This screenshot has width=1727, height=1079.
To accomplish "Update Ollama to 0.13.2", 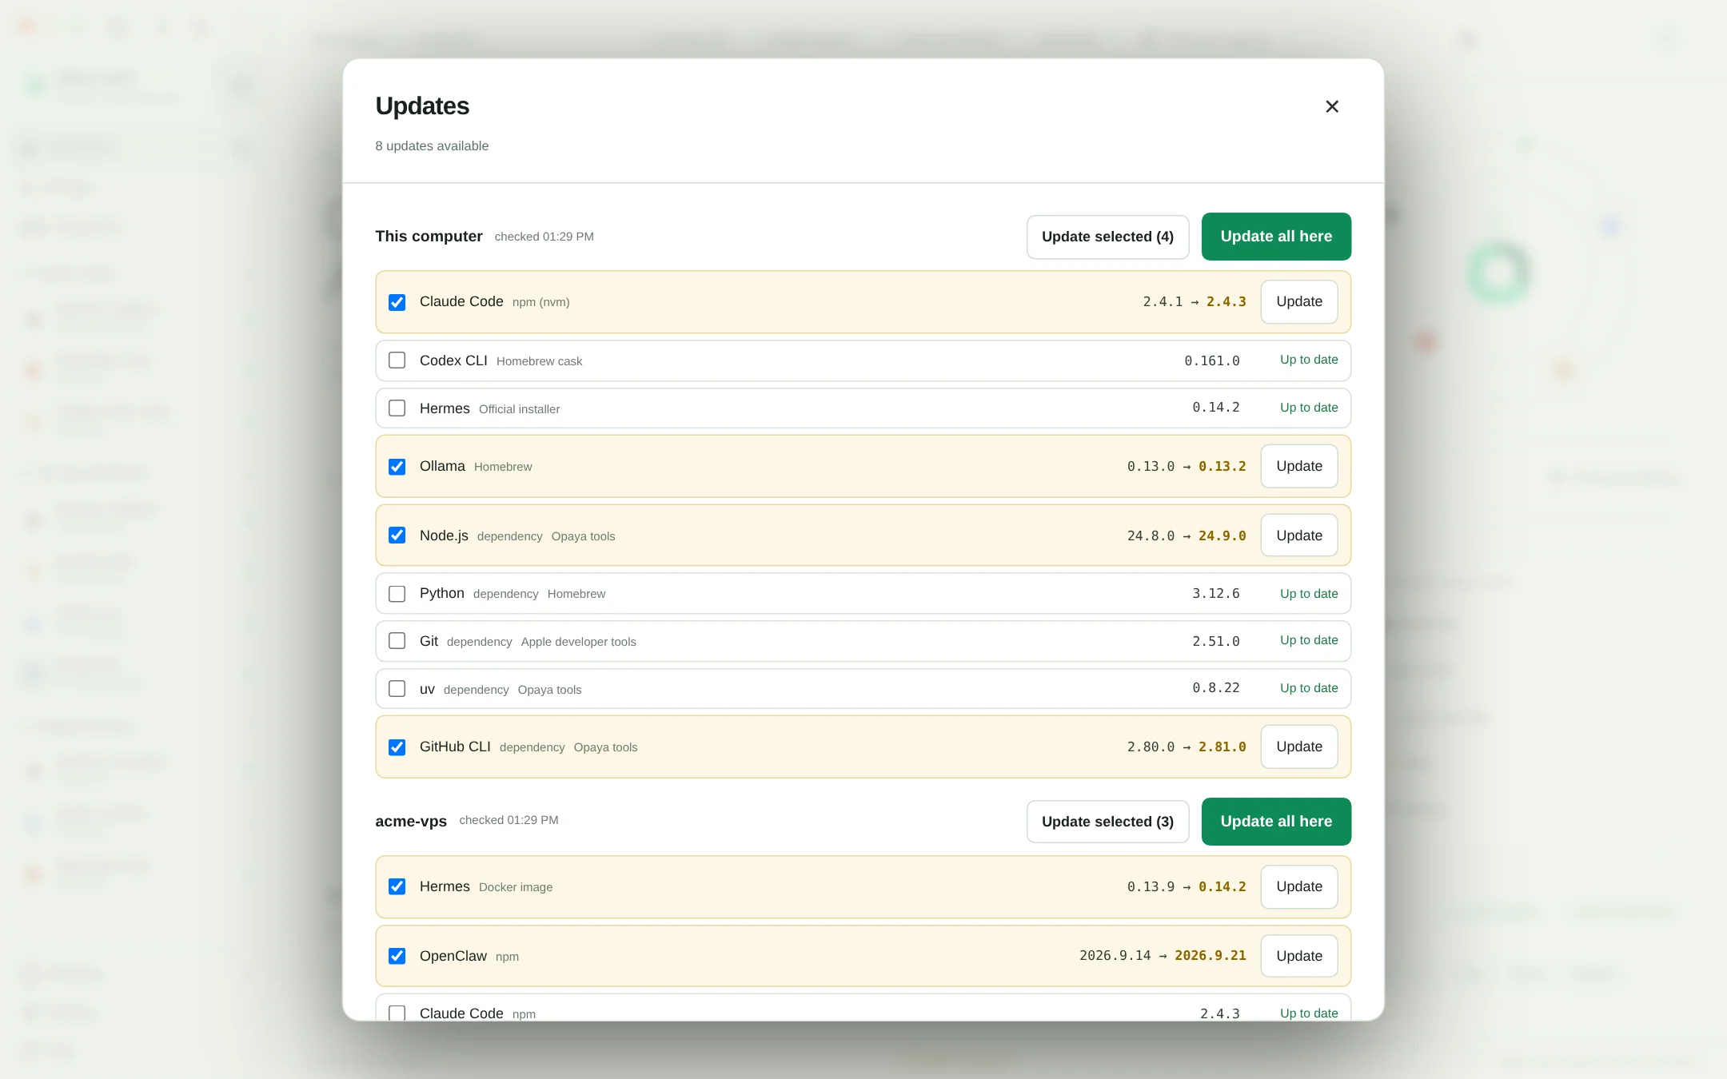I will pos(1299,467).
